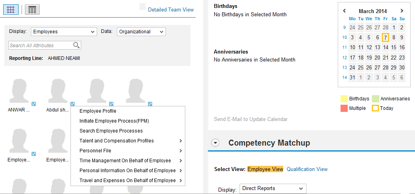This screenshot has width=415, height=194.
Task: Select March 7 today in calendar
Action: pyautogui.click(x=385, y=38)
